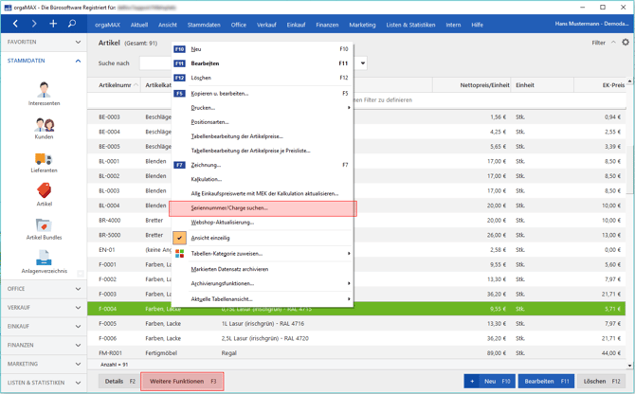
Task: Open Archivierungsfunktionen submenu
Action: (x=263, y=283)
